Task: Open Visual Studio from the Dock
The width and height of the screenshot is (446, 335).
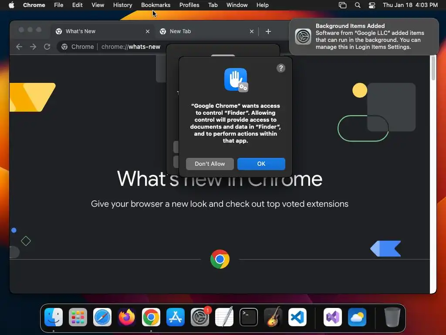Action: click(x=332, y=317)
